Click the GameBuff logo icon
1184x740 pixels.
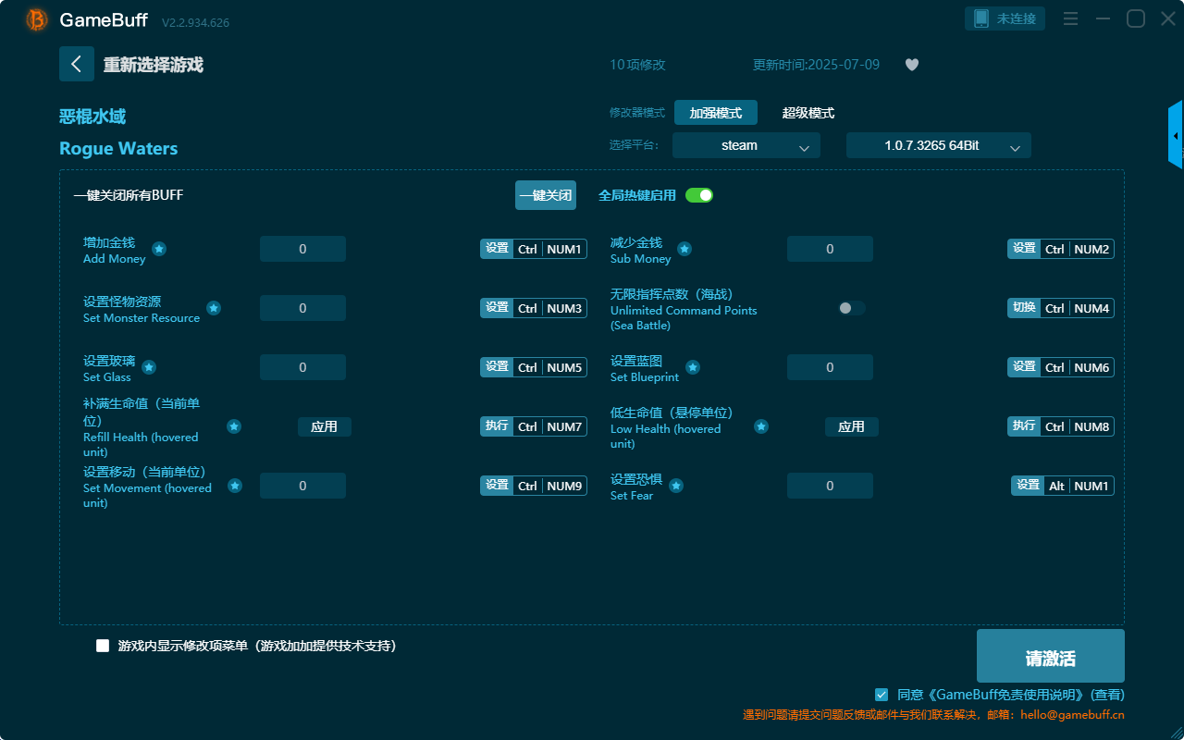tap(37, 19)
